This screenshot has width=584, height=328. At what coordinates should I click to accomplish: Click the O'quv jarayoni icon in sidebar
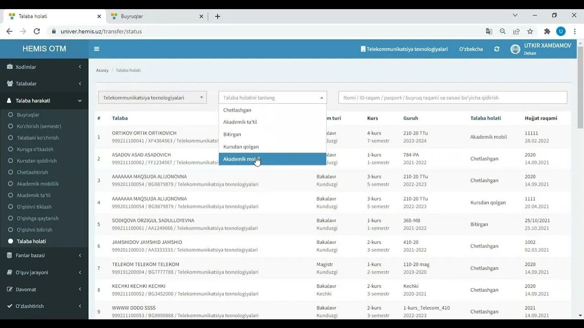point(10,272)
